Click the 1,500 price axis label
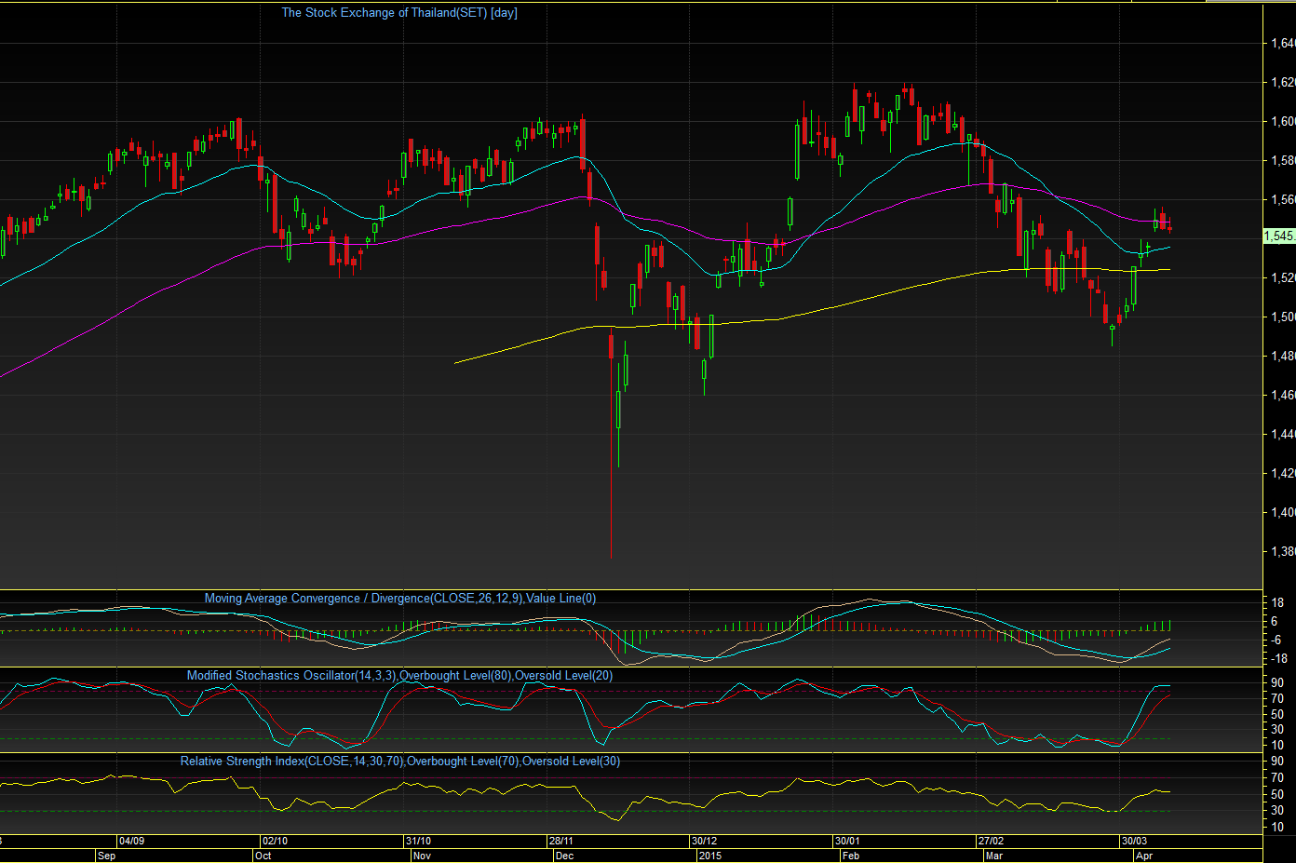The width and height of the screenshot is (1296, 863). click(x=1283, y=317)
